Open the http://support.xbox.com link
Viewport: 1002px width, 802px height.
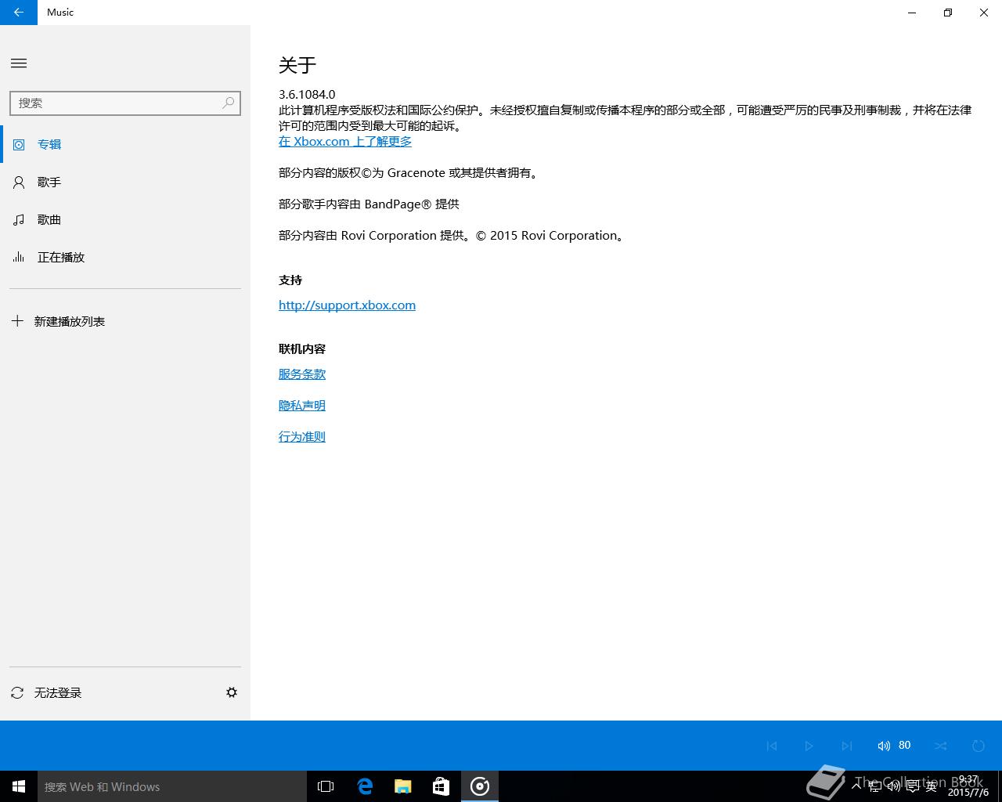coord(347,305)
